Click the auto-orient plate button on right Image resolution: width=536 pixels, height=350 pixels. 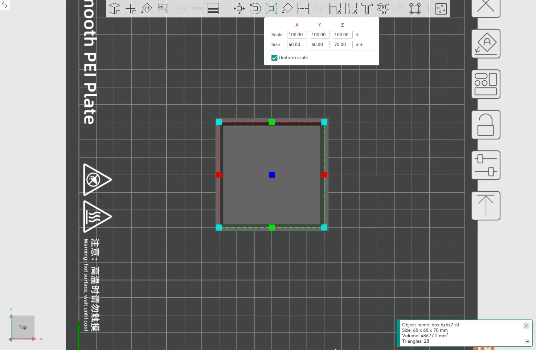click(486, 44)
